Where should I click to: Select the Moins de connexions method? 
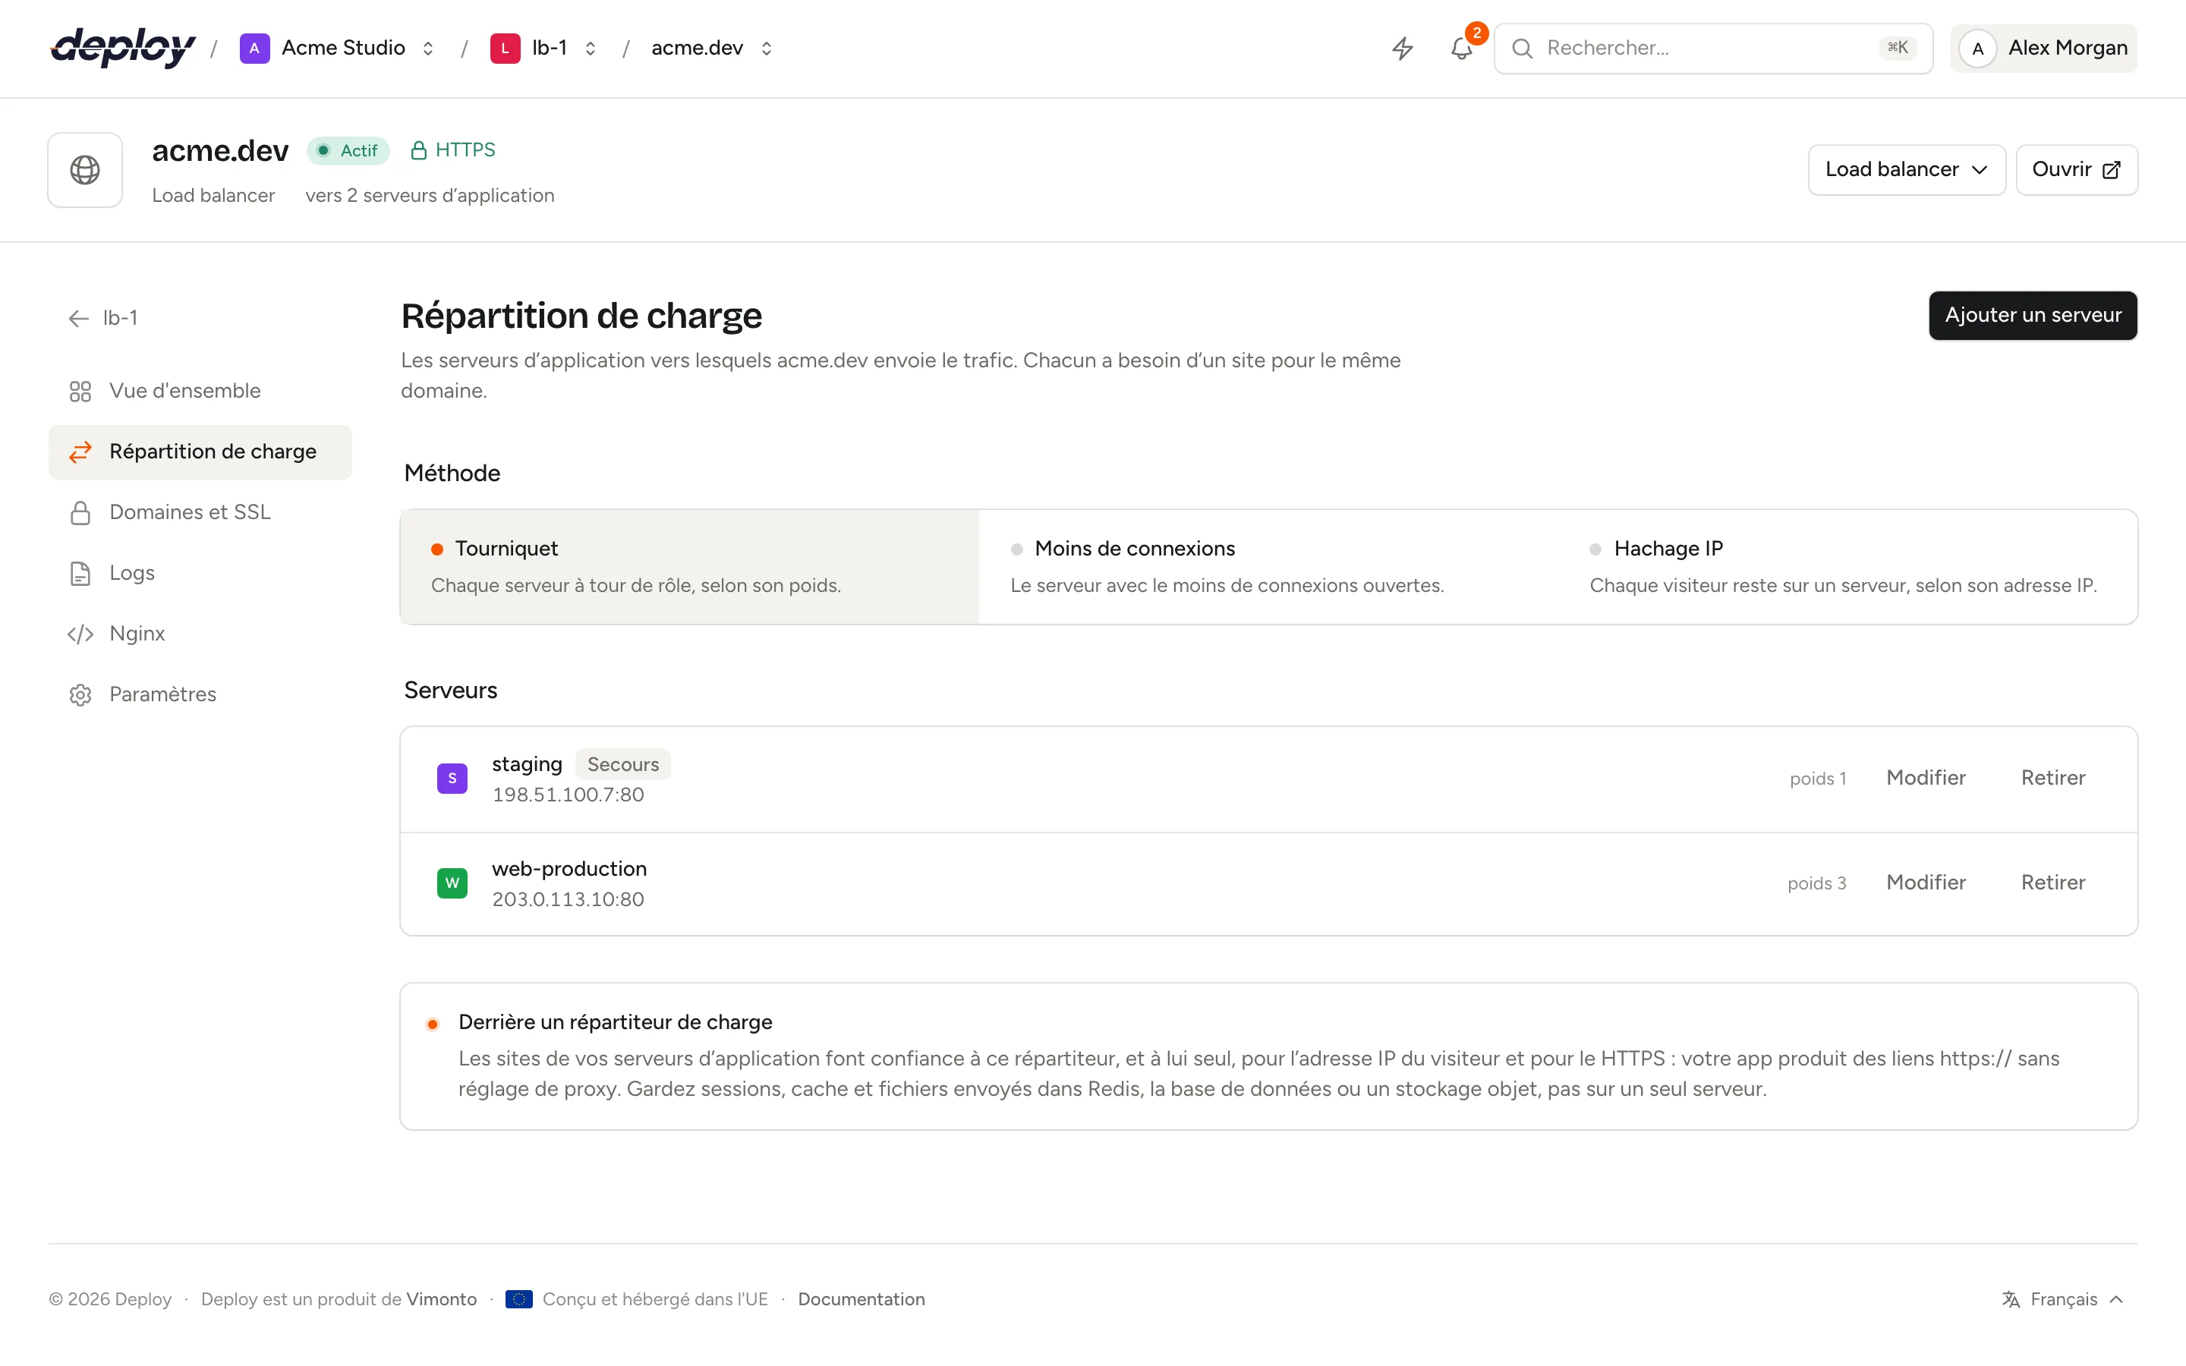coord(1269,566)
